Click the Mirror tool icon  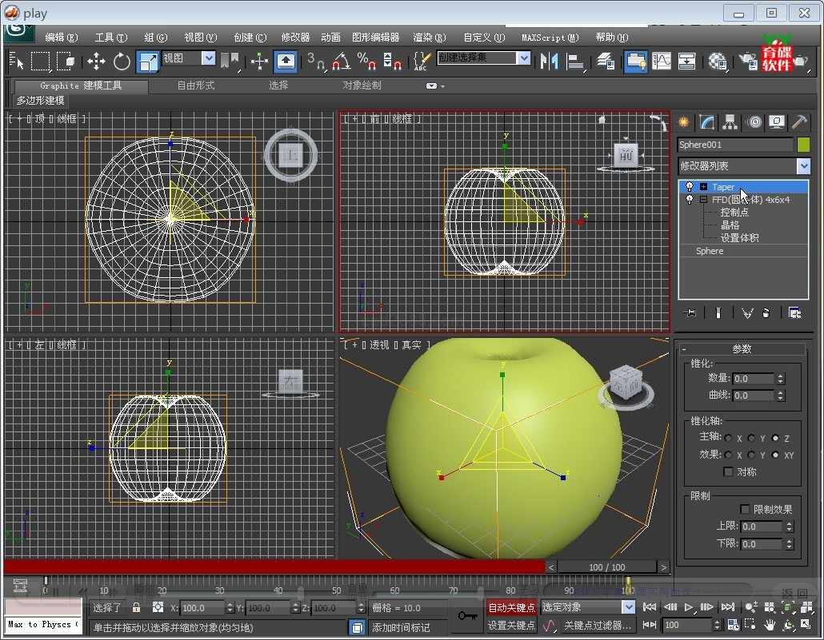click(549, 61)
